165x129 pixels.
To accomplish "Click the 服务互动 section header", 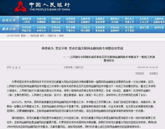I will point(9,29).
